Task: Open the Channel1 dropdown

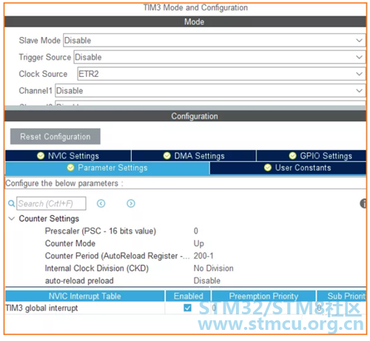Action: (210, 90)
